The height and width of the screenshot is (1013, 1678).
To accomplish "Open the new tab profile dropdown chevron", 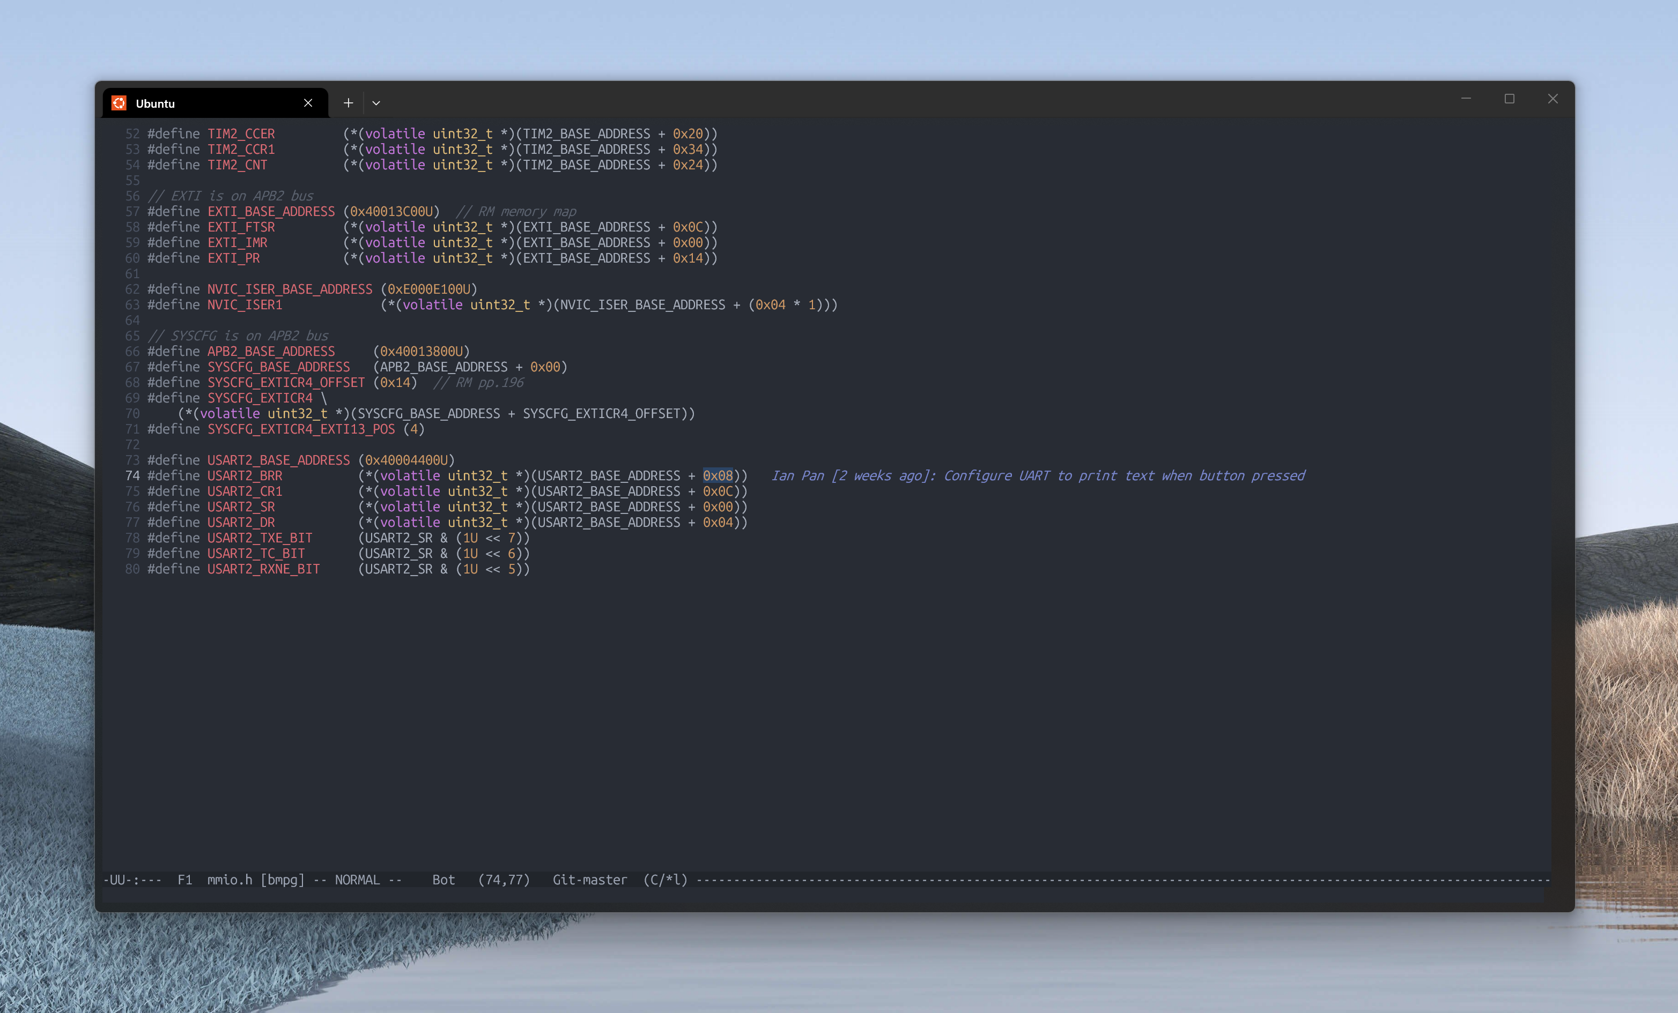I will 376,103.
